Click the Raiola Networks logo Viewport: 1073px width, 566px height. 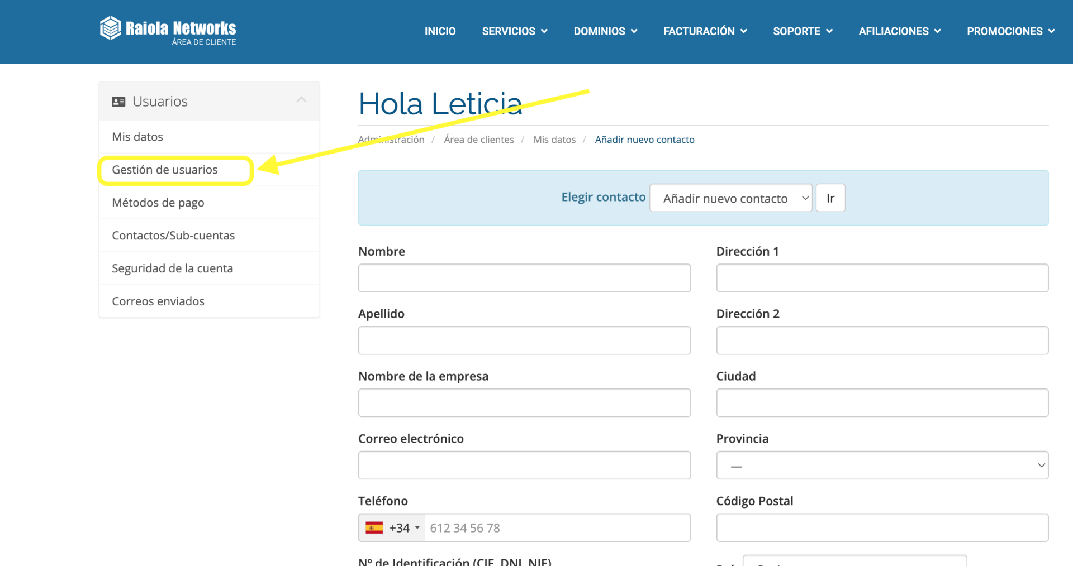point(168,30)
